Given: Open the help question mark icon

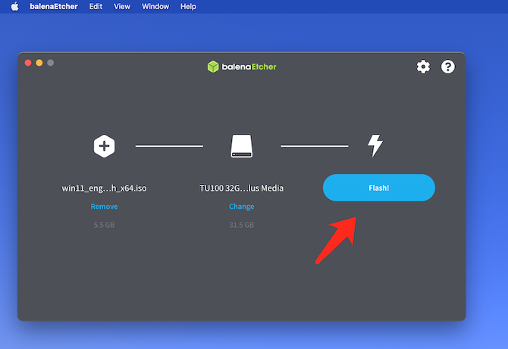Looking at the screenshot, I should [x=448, y=67].
